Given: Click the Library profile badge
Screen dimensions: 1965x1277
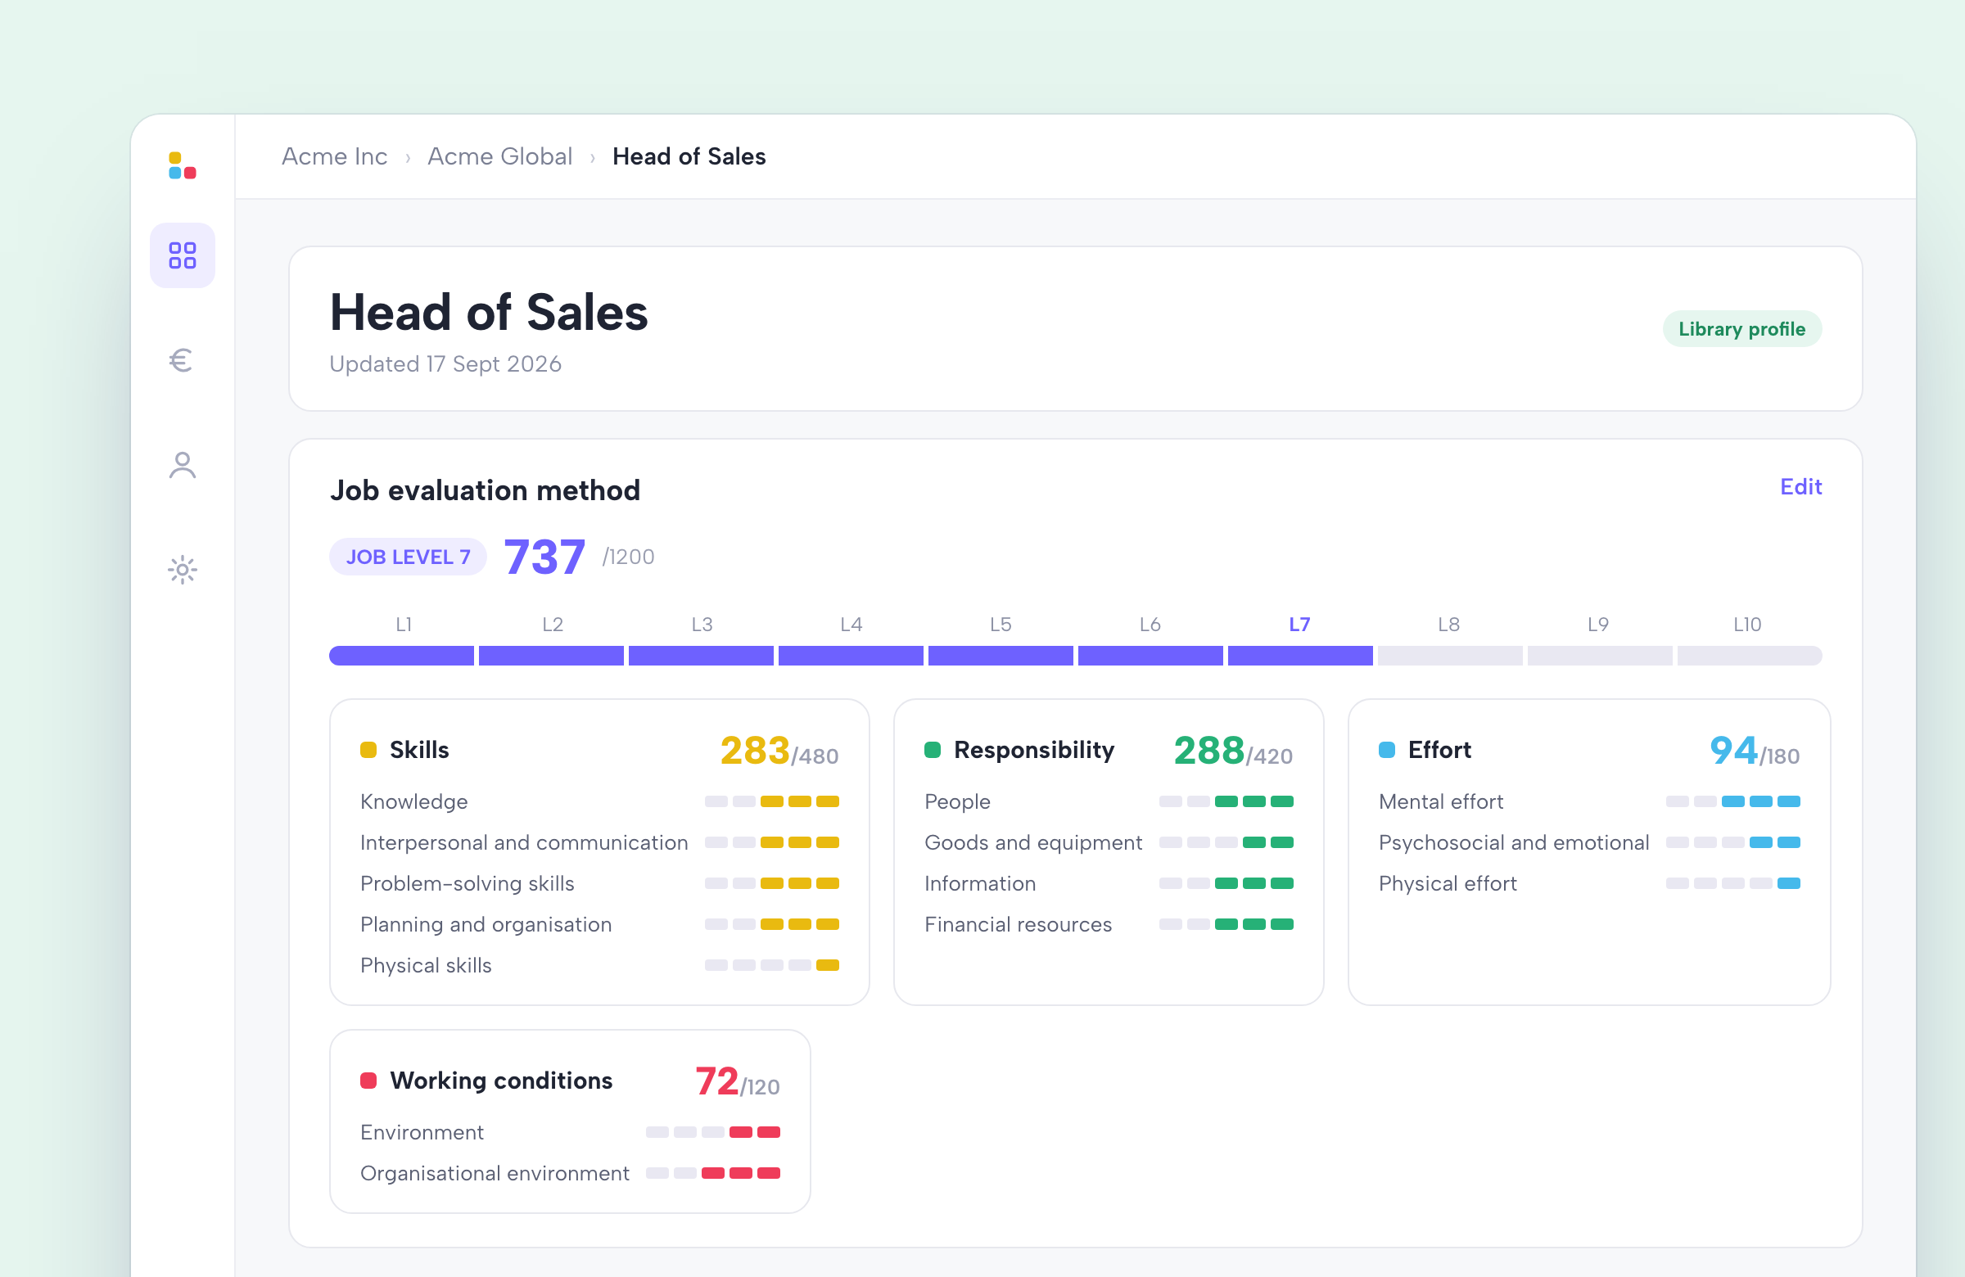Looking at the screenshot, I should pos(1742,328).
